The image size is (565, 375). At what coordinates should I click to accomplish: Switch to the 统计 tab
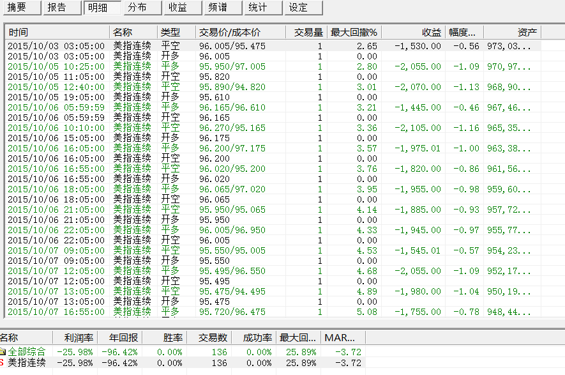(x=259, y=8)
